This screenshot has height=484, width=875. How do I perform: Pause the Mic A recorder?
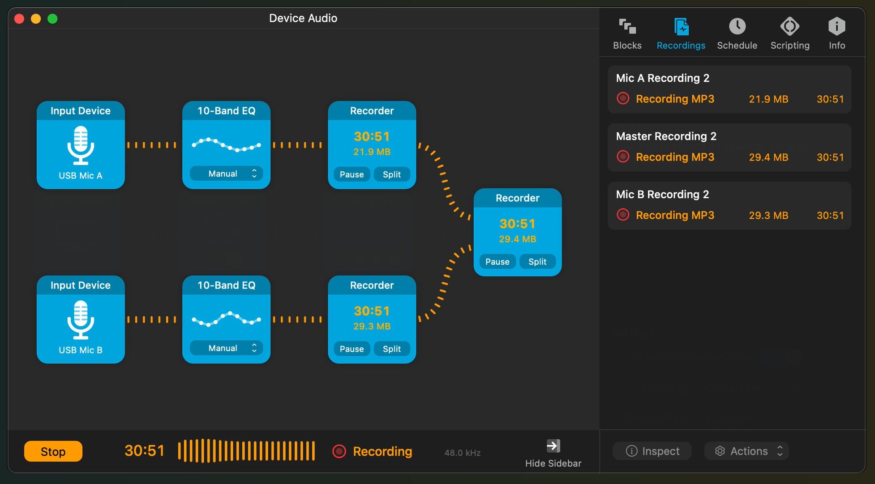click(x=352, y=174)
